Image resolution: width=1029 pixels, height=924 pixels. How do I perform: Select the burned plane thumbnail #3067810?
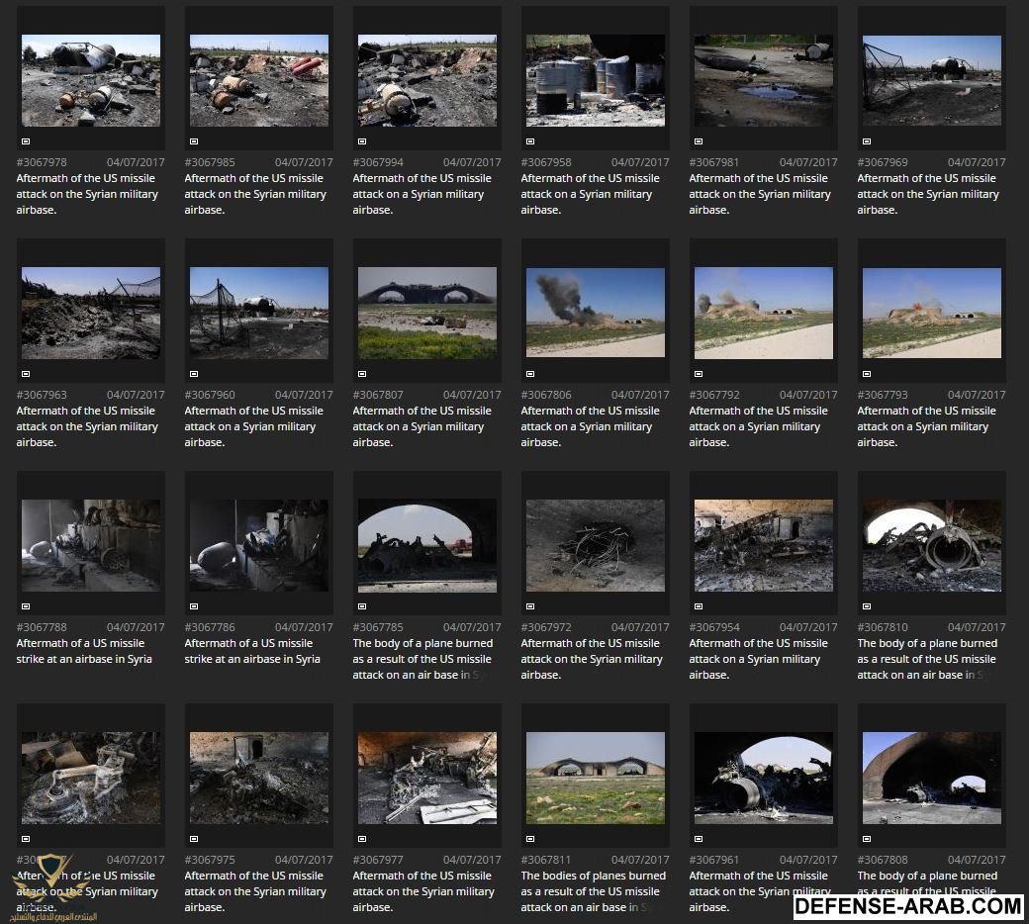point(932,545)
